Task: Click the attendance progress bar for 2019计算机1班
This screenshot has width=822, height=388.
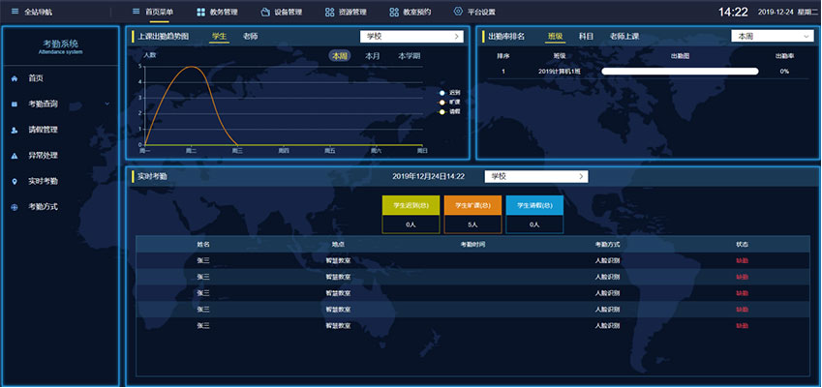Action: pyautogui.click(x=680, y=72)
